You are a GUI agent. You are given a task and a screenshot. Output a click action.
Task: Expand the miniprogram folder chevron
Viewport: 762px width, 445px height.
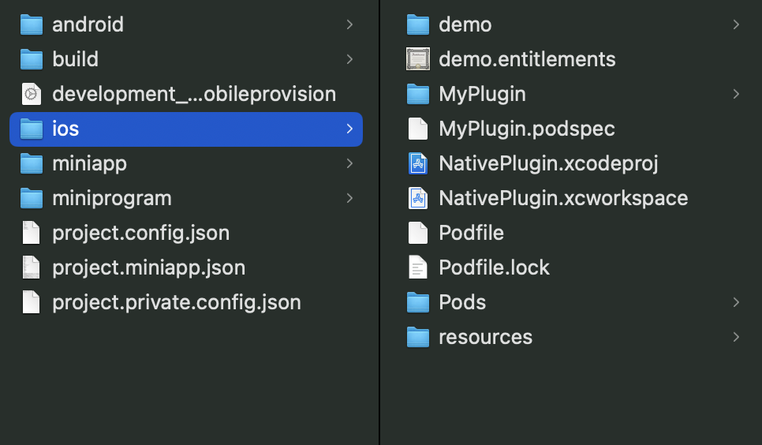coord(349,198)
